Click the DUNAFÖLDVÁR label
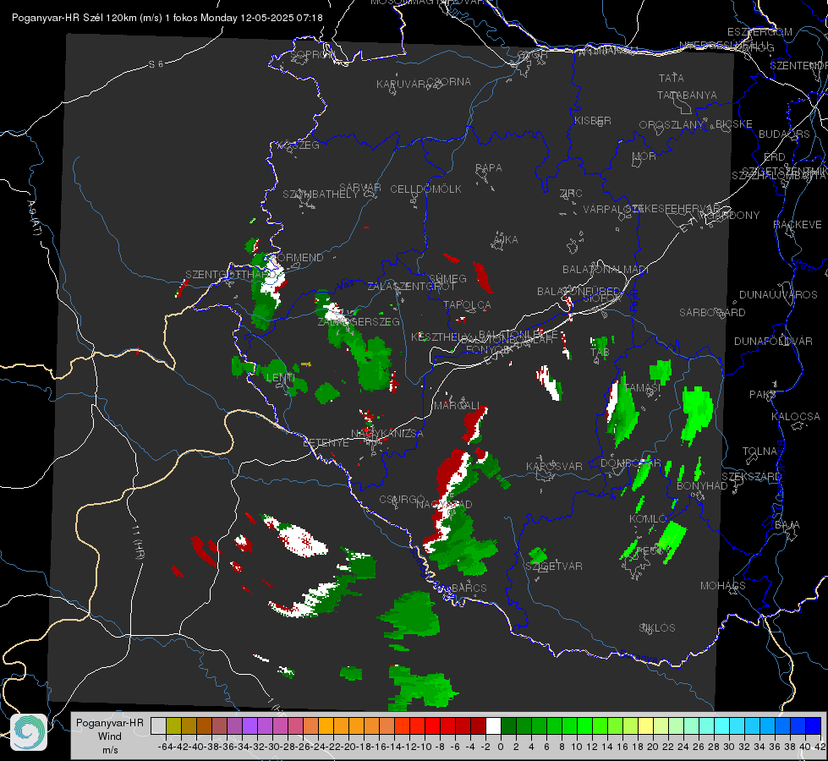Image resolution: width=828 pixels, height=761 pixels. (x=773, y=341)
